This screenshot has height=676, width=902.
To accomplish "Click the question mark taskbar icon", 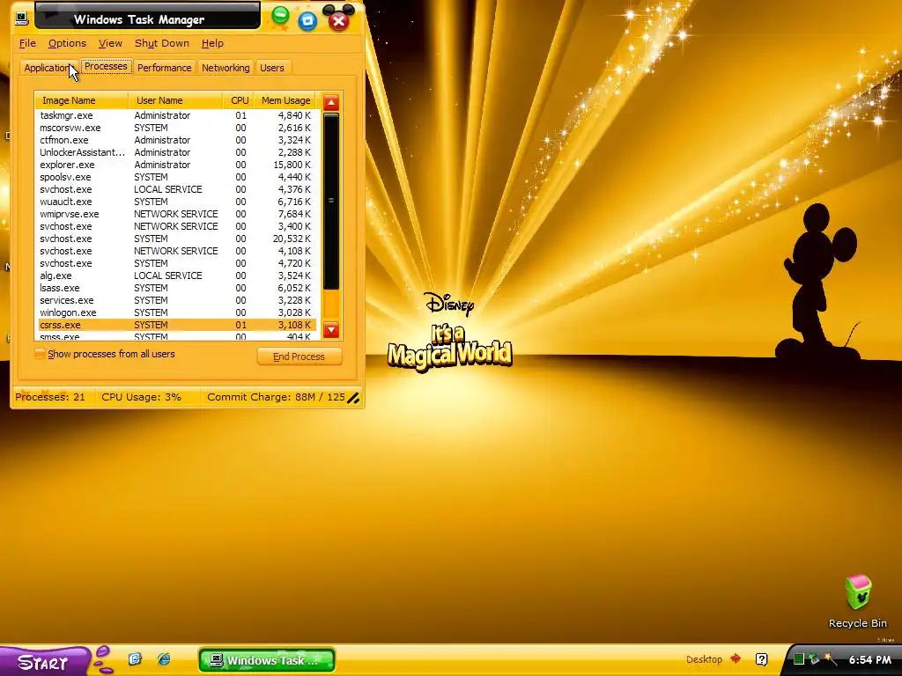I will 762,659.
